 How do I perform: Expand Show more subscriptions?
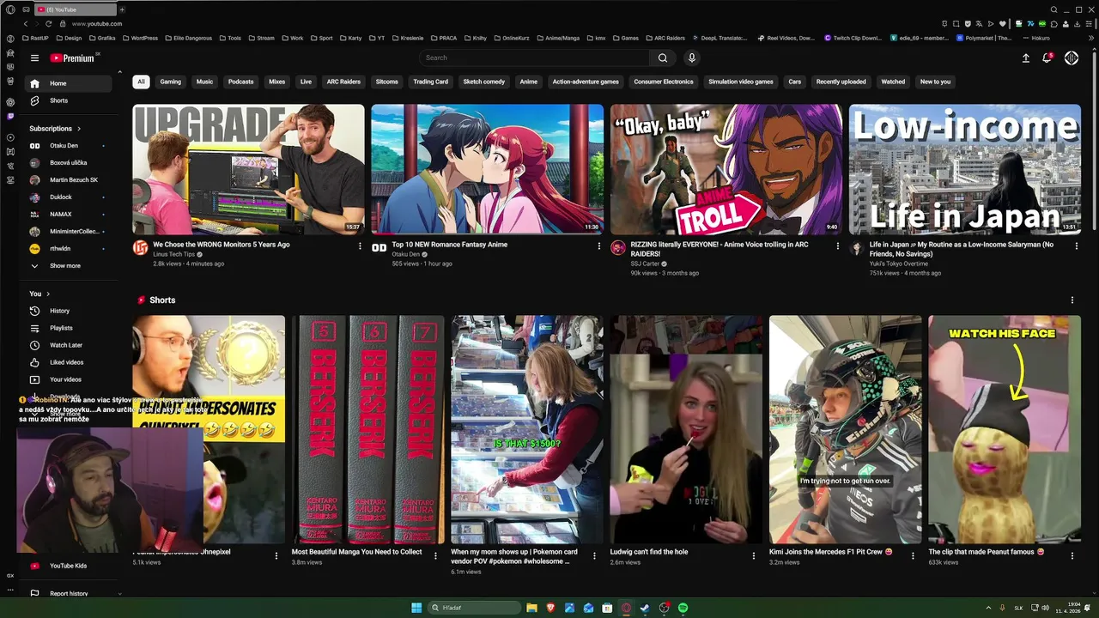[69, 266]
